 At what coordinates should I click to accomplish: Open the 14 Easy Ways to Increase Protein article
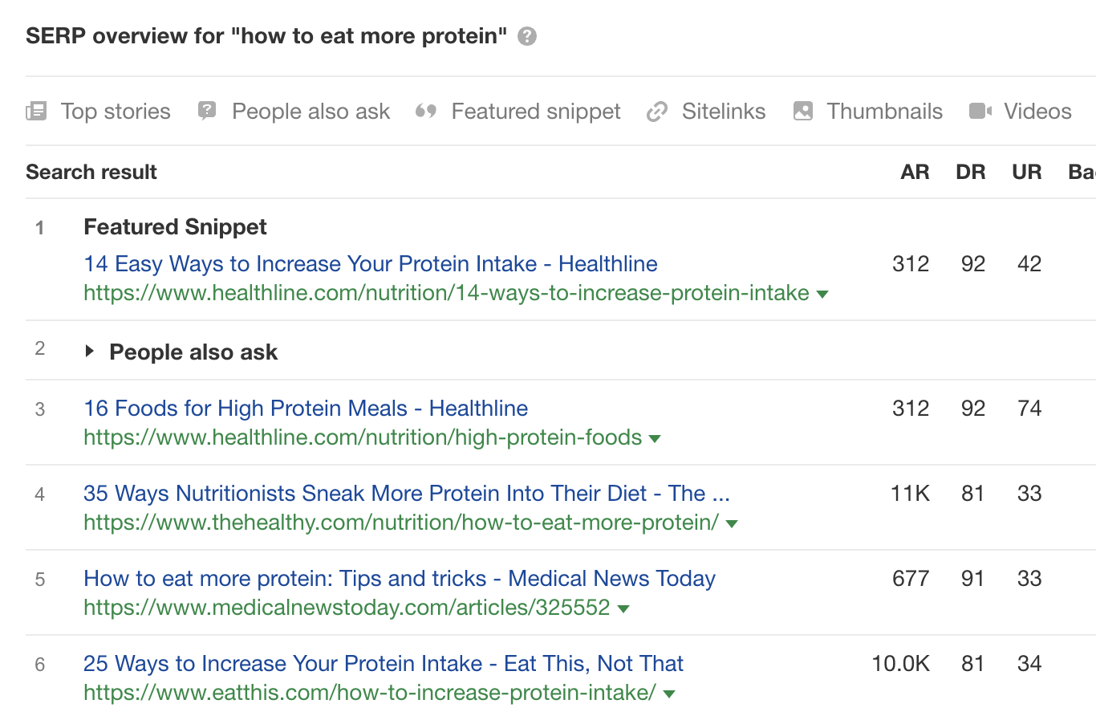(x=370, y=263)
